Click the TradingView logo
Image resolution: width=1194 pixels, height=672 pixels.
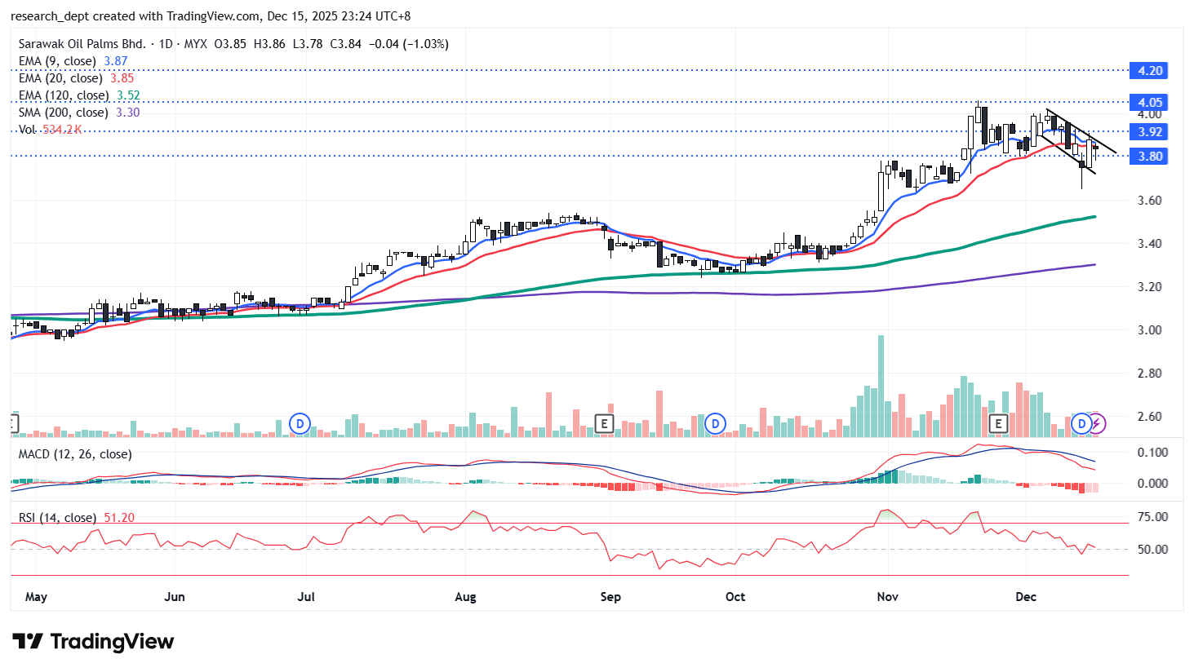(93, 642)
